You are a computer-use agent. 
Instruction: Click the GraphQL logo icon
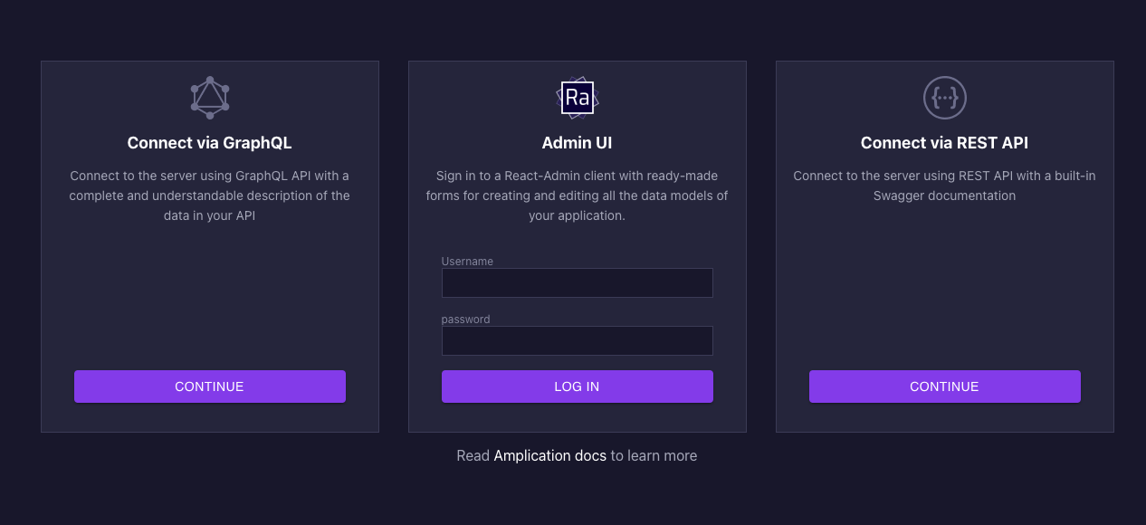coord(210,98)
